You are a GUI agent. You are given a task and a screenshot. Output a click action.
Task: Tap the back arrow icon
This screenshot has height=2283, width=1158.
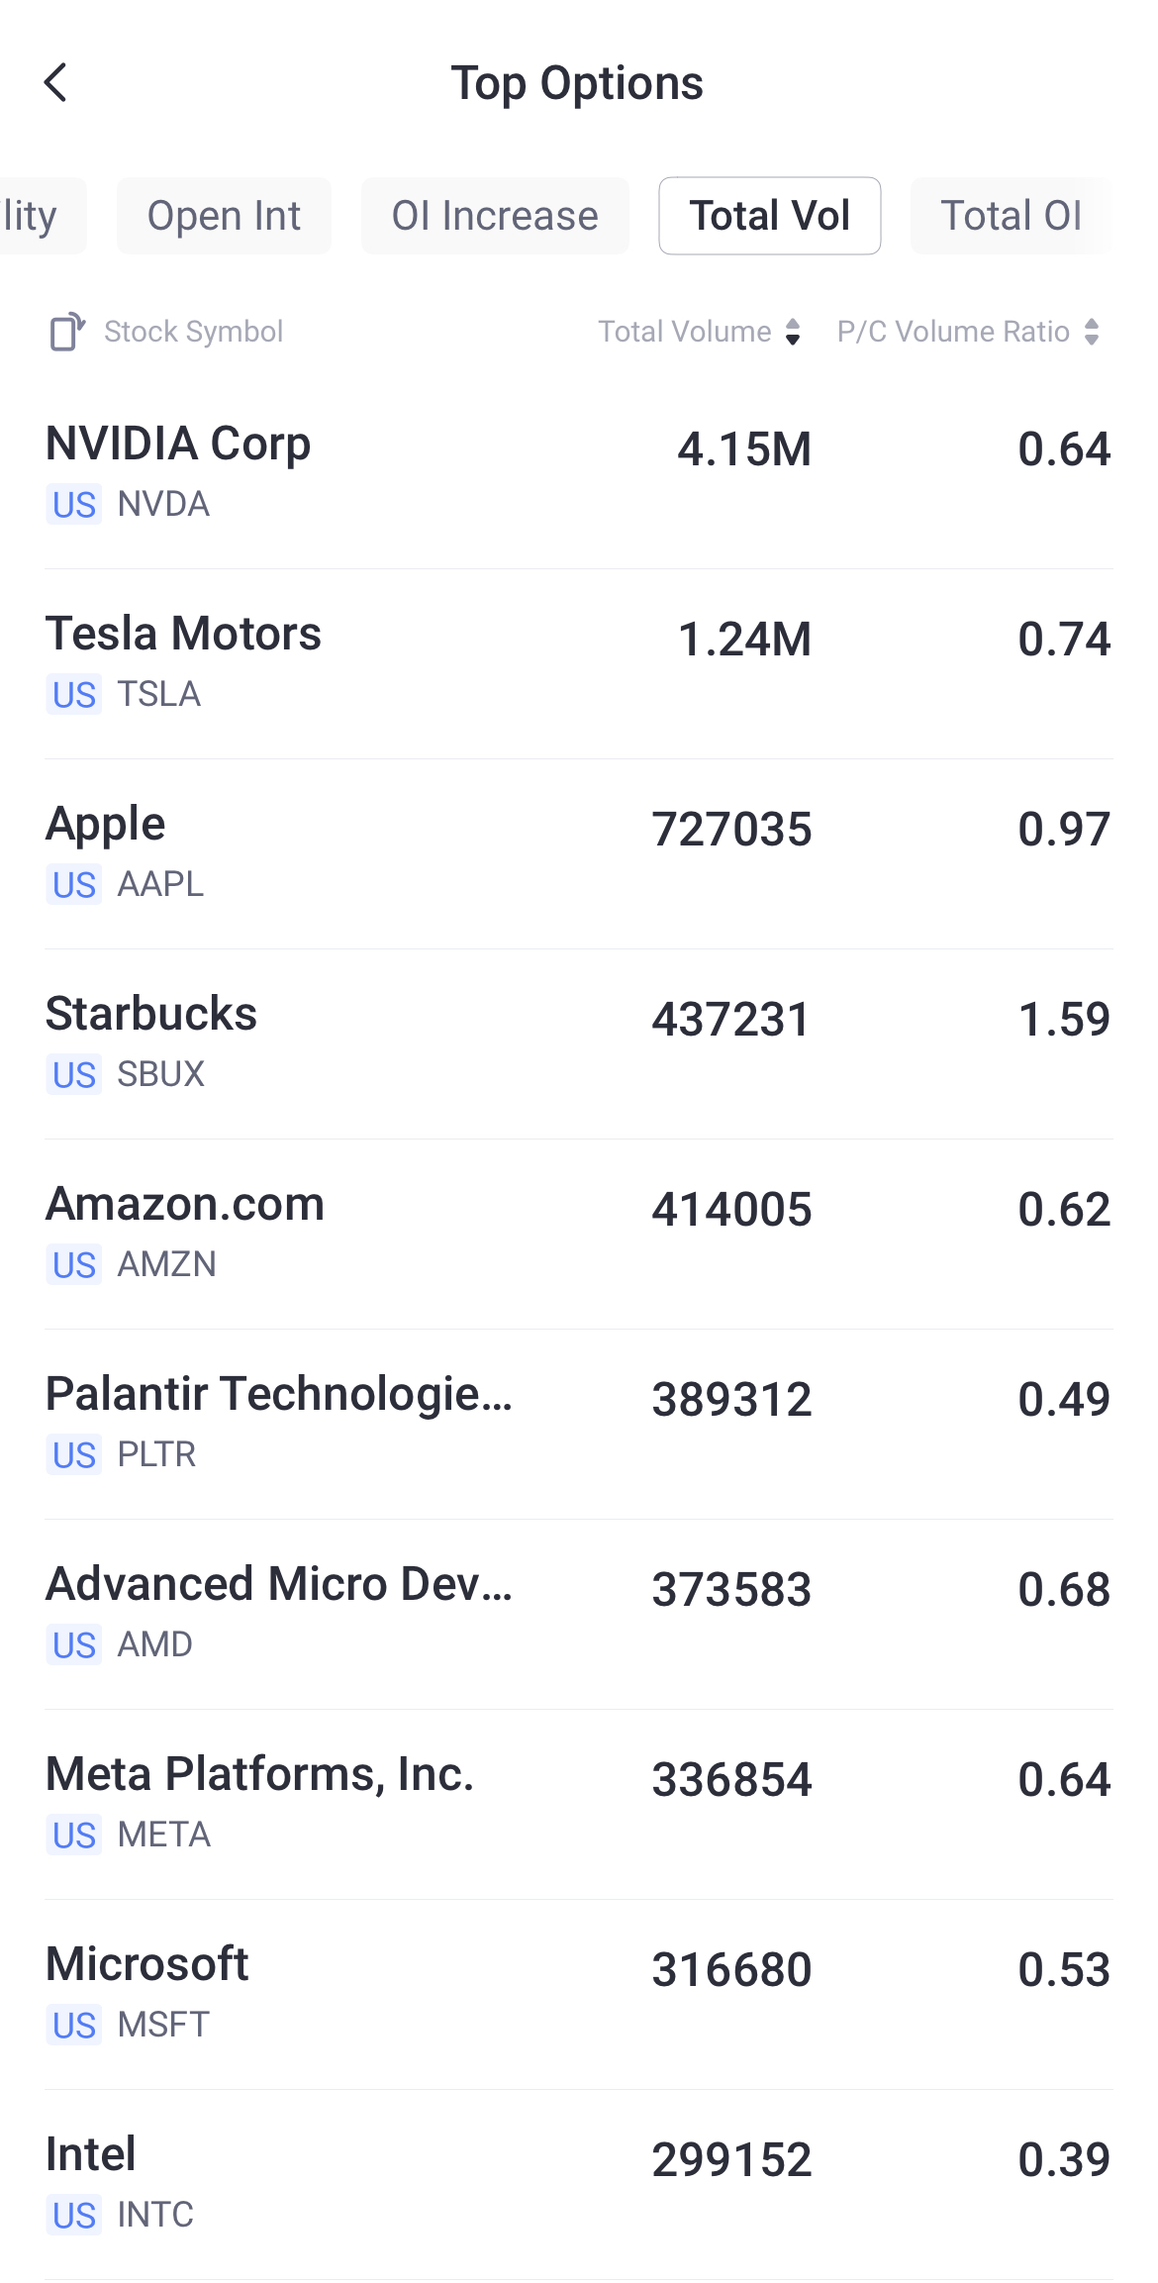tap(56, 83)
